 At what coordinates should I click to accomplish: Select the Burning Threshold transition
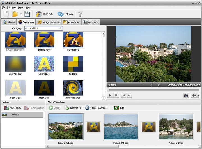pos(15,42)
